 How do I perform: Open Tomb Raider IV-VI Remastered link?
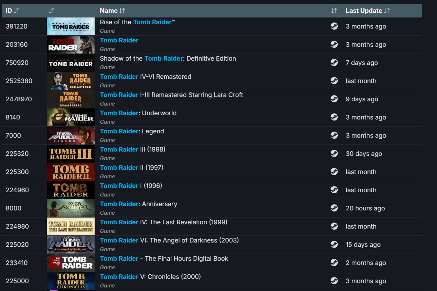(146, 77)
